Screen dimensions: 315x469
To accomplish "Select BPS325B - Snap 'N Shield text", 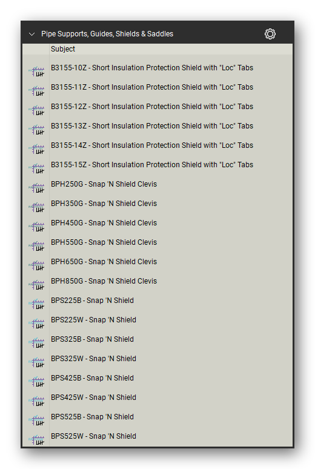I will 92,339.
